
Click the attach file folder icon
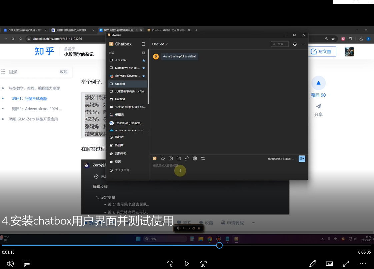(x=179, y=158)
